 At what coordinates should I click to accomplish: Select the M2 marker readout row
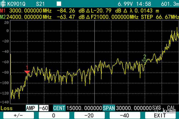[x=84, y=16]
